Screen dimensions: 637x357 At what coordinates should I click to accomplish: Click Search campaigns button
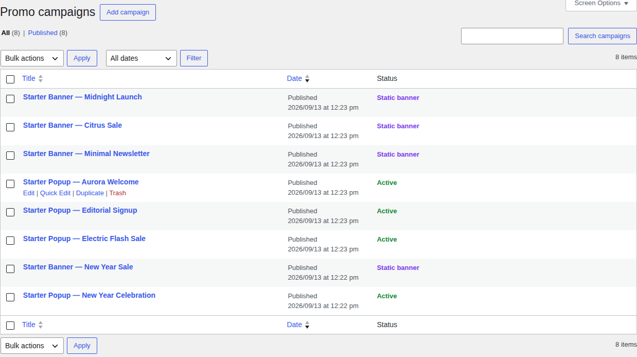603,36
